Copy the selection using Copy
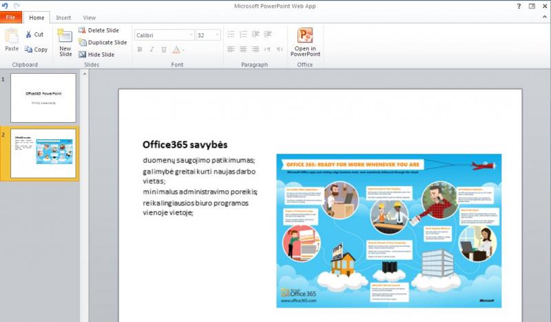This screenshot has height=322, width=551. point(36,50)
